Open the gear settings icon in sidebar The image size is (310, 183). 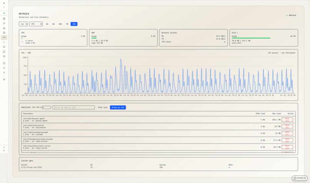point(4,73)
